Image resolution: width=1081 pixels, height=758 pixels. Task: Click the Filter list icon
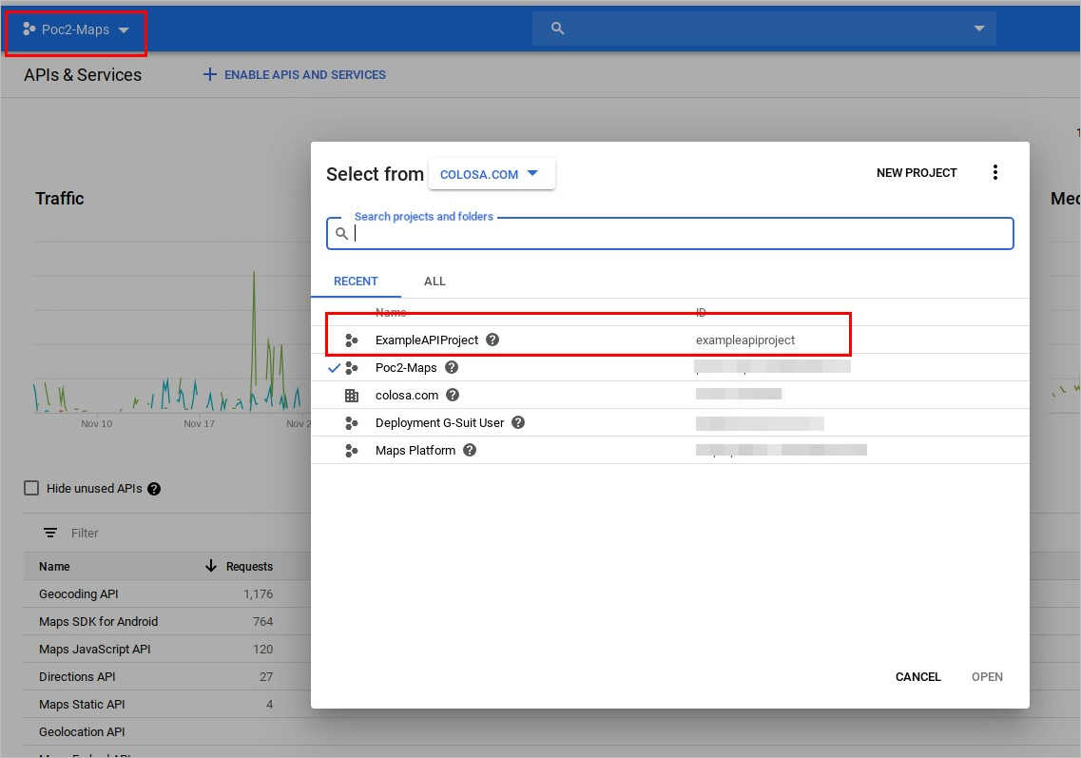50,533
